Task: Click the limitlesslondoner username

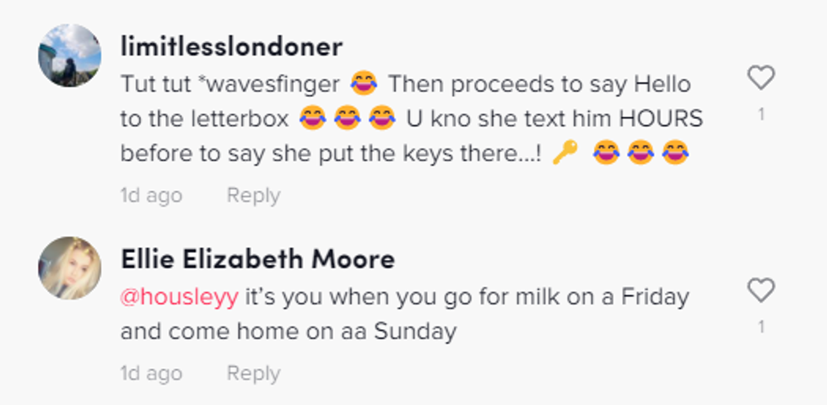Action: (x=231, y=46)
